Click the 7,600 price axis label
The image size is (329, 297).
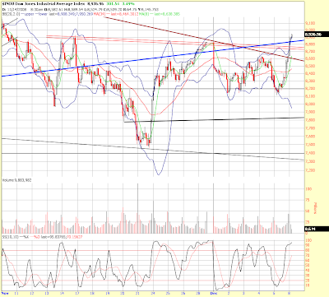310,136
